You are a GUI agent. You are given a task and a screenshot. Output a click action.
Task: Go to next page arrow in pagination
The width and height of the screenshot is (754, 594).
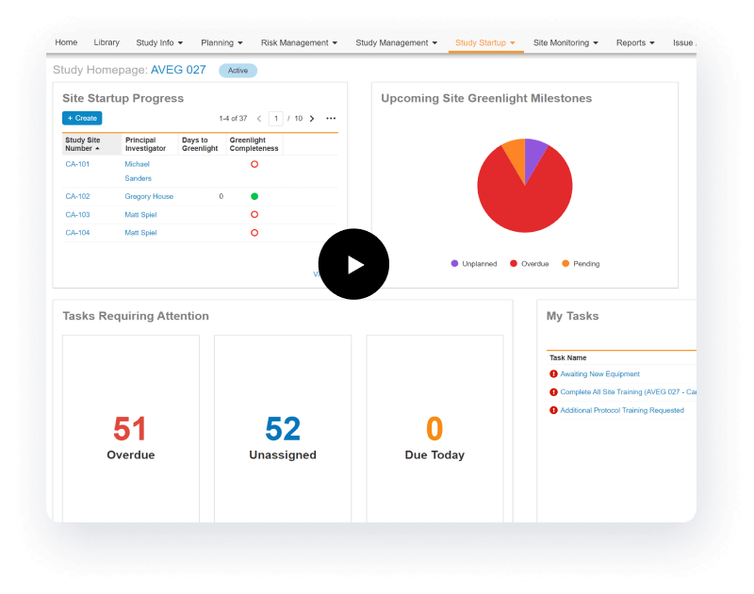[312, 119]
